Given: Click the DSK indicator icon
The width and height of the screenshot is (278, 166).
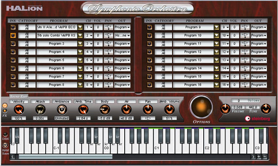Looking at the screenshot, I should 5,134.
